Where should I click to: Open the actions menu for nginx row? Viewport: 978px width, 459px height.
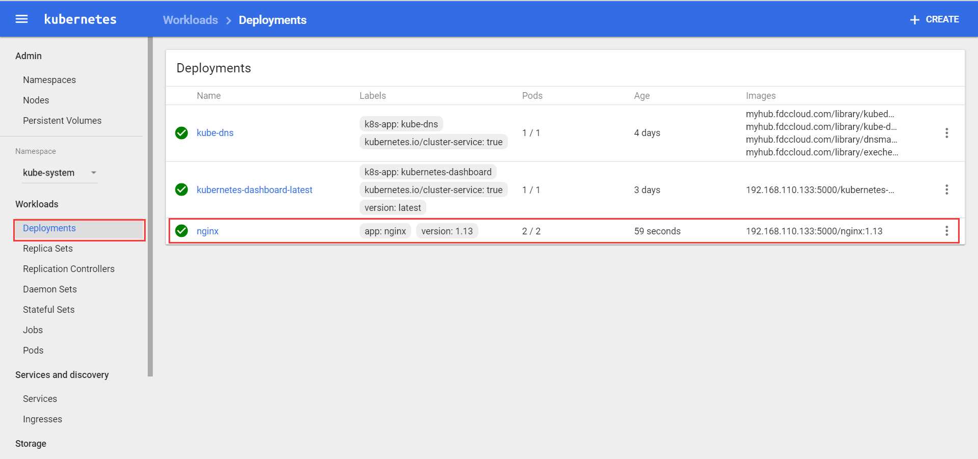point(946,231)
